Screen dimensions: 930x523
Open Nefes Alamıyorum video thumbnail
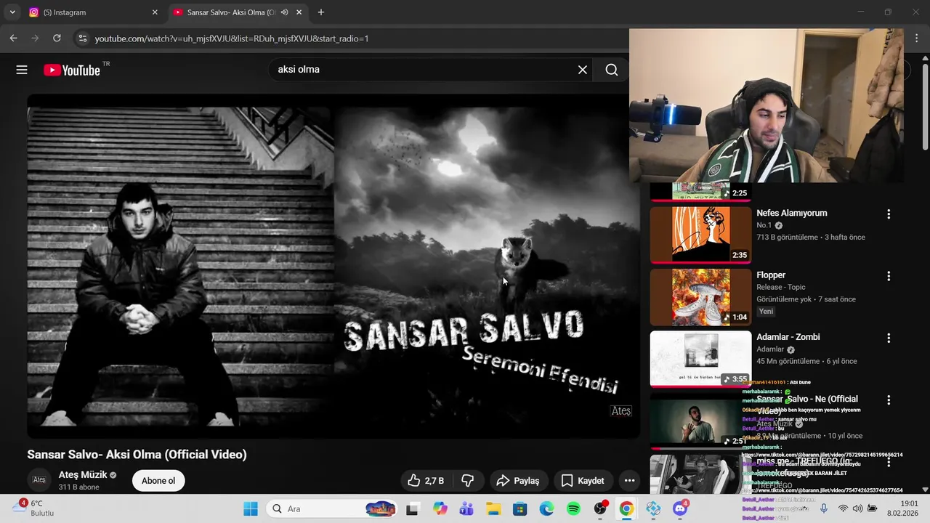tap(700, 235)
